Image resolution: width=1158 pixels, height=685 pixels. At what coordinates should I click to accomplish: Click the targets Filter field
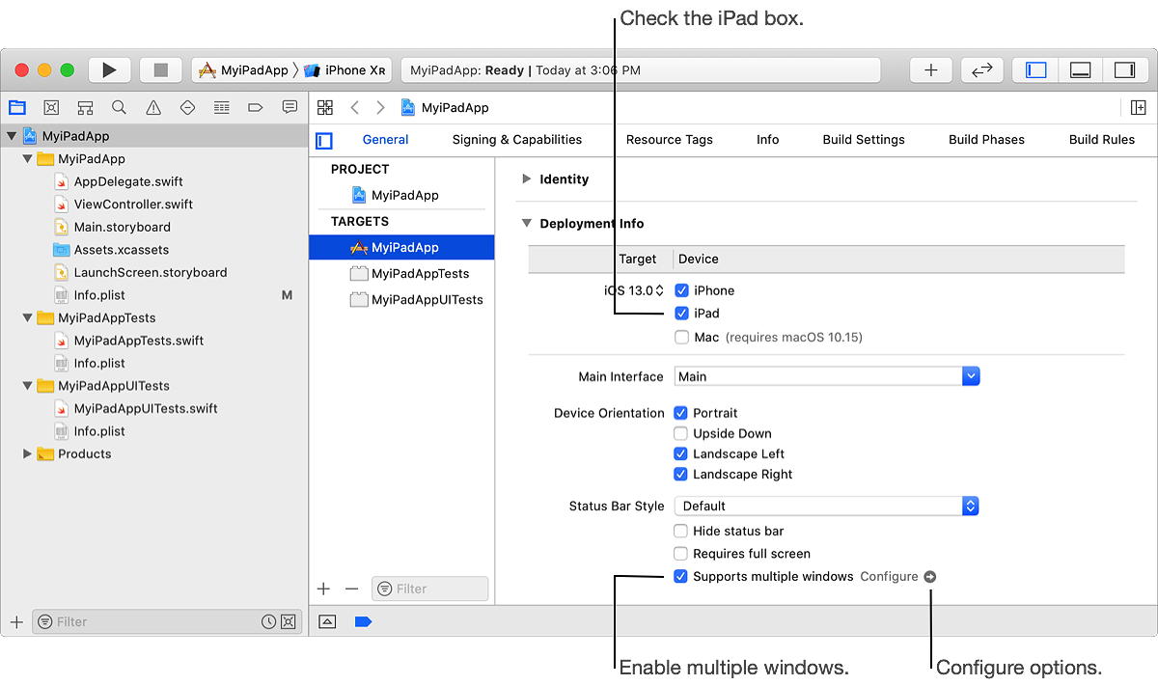click(x=430, y=589)
